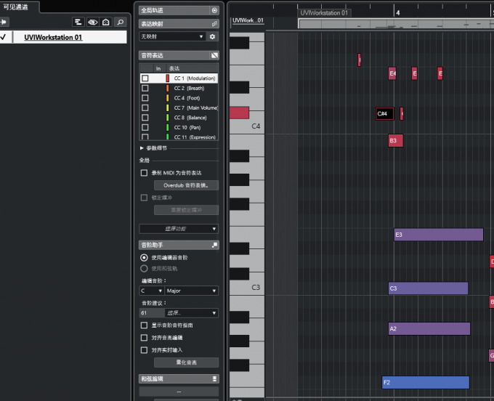Click the C3 piano key
Image resolution: width=494 pixels, height=401 pixels.
(247, 288)
